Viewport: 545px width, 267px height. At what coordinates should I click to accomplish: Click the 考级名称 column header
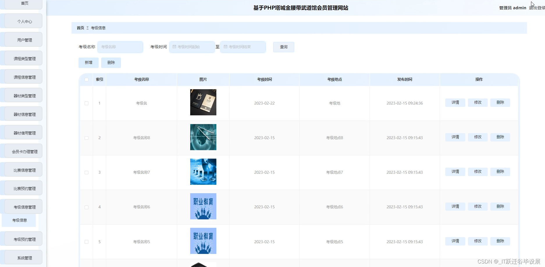[142, 80]
